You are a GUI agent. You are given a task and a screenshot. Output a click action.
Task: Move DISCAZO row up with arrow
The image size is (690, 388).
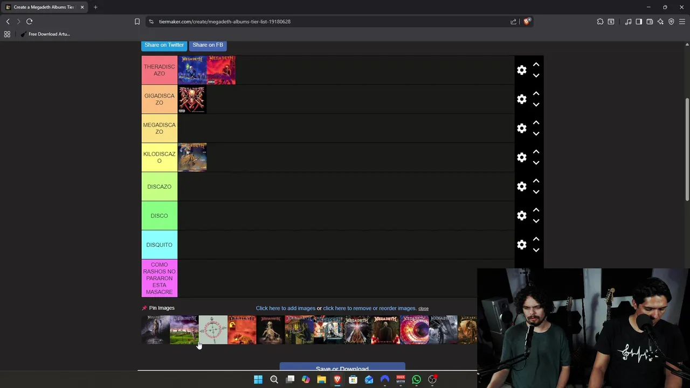536,181
